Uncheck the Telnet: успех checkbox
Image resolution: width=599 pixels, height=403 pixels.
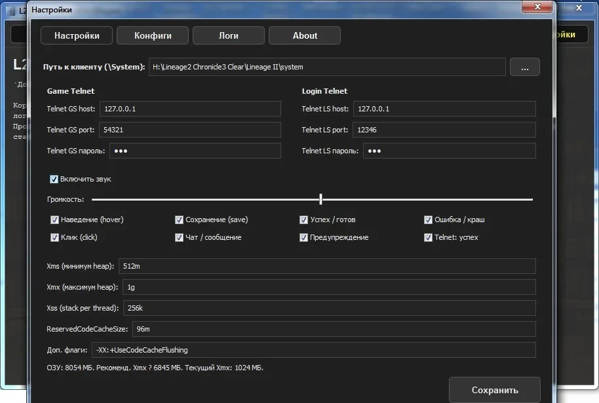tap(429, 237)
